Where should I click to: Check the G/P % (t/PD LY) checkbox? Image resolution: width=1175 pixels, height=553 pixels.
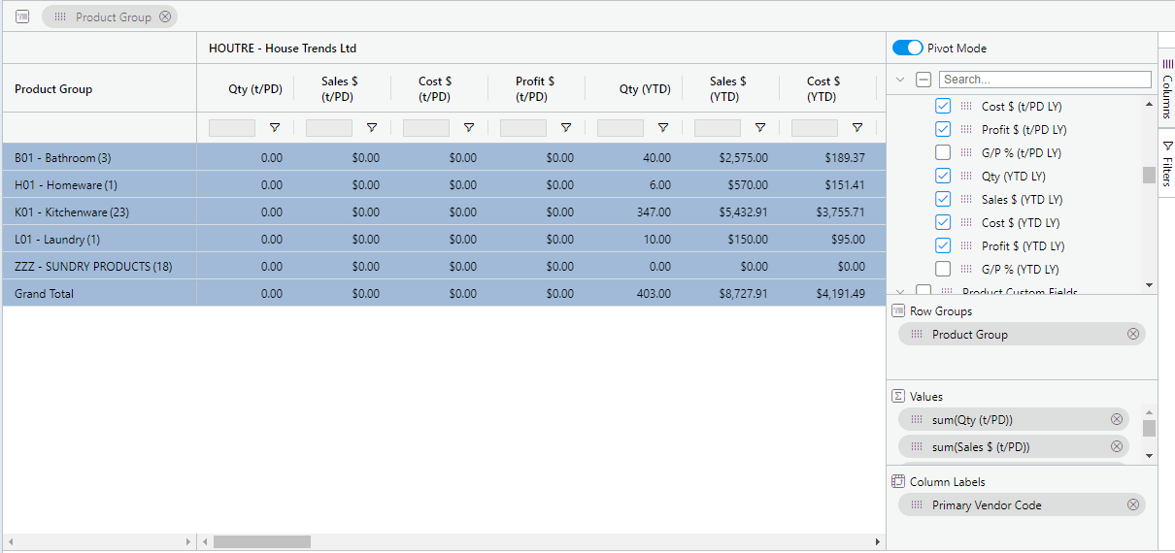(x=943, y=153)
